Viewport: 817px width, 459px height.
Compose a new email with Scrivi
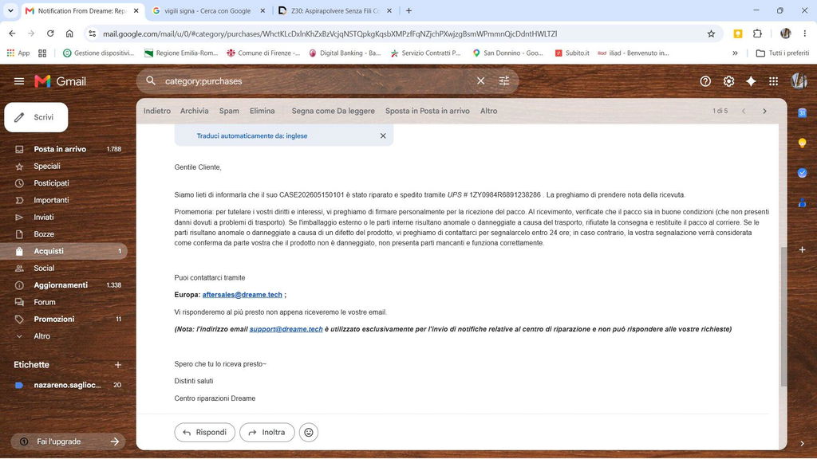pyautogui.click(x=36, y=117)
